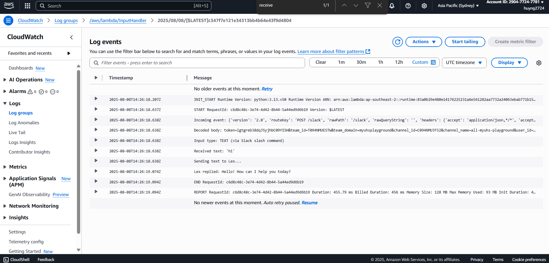
Task: Click the /aws/lambda/InputHandler breadcrumb
Action: click(118, 21)
